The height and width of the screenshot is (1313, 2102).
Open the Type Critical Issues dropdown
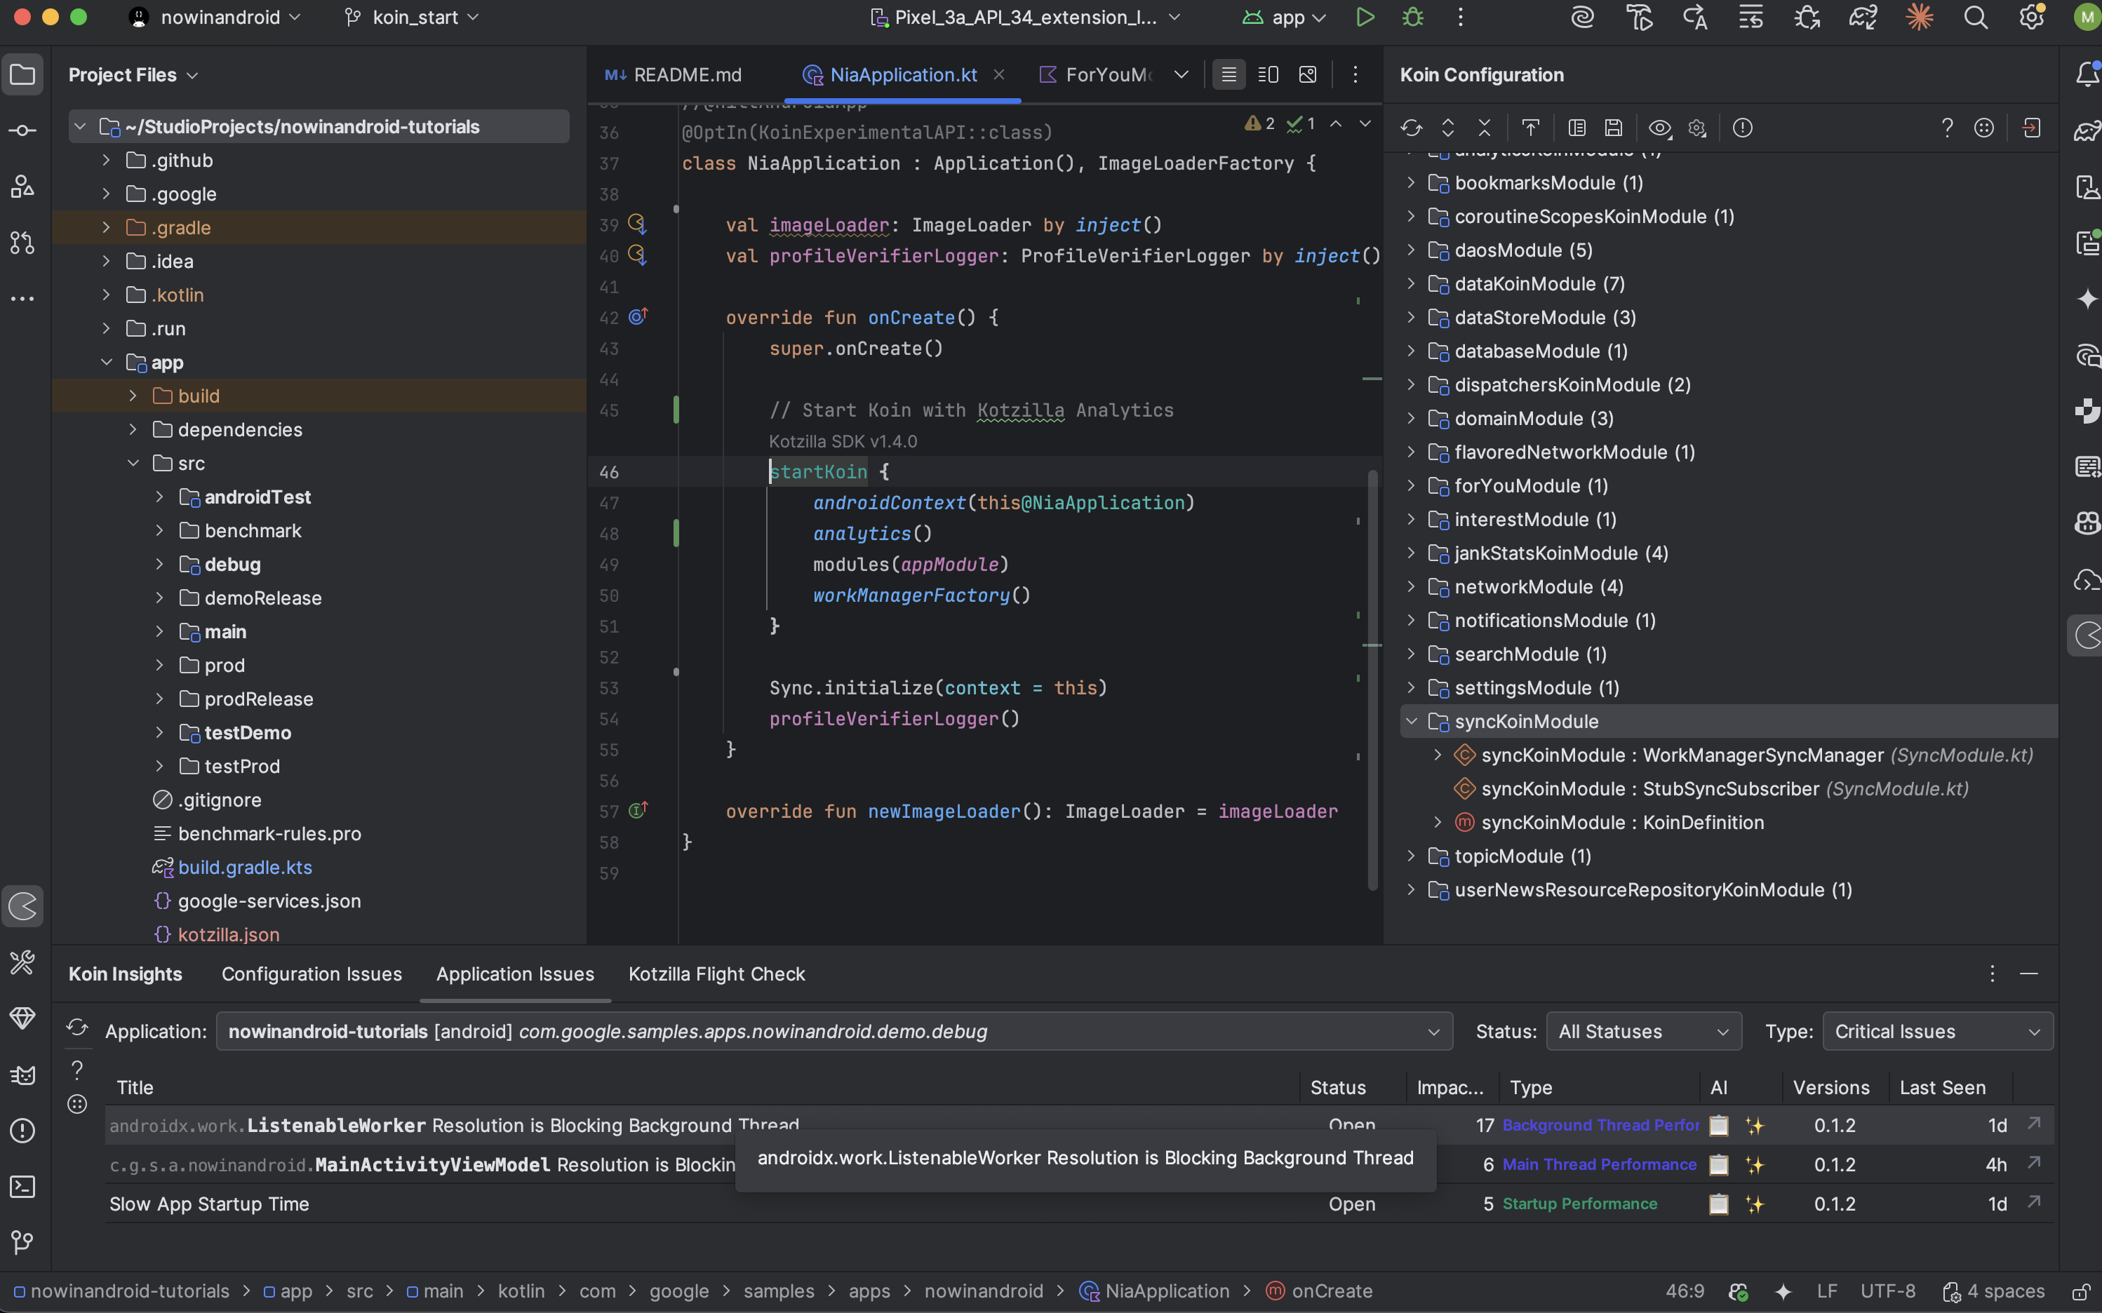(x=1937, y=1032)
